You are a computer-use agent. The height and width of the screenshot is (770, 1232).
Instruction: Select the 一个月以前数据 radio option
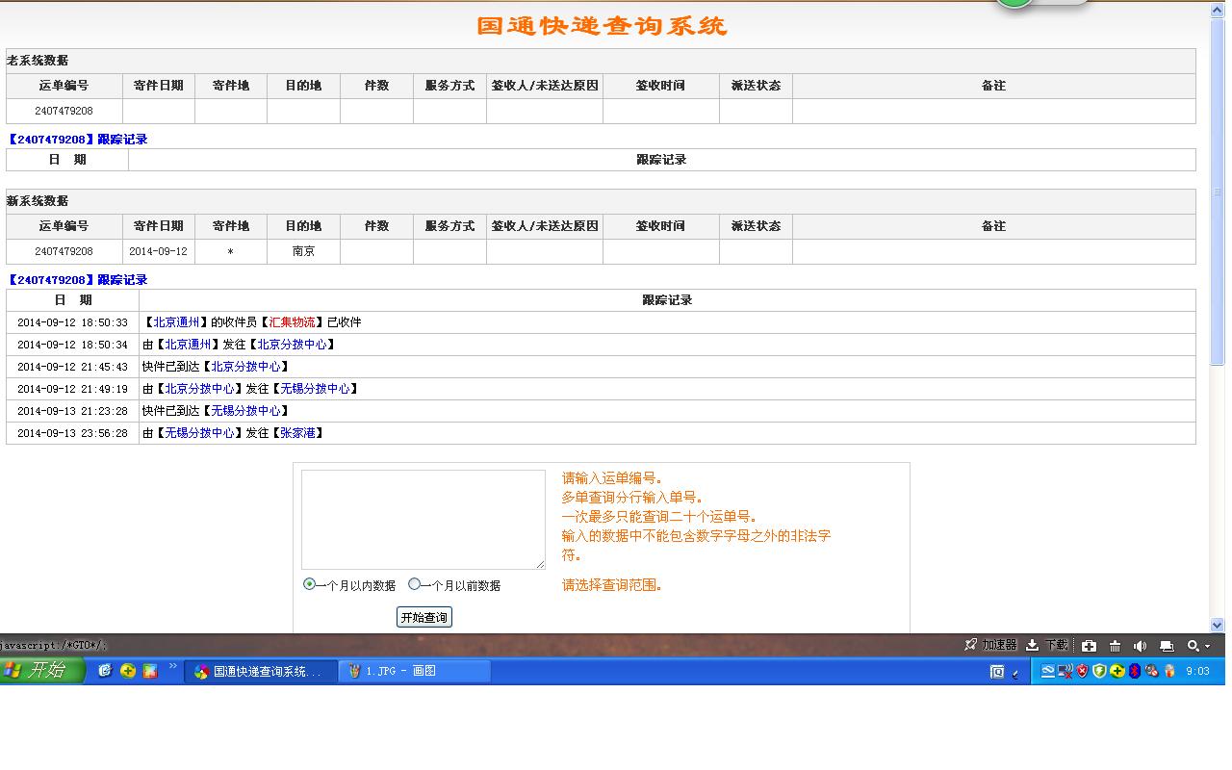415,584
